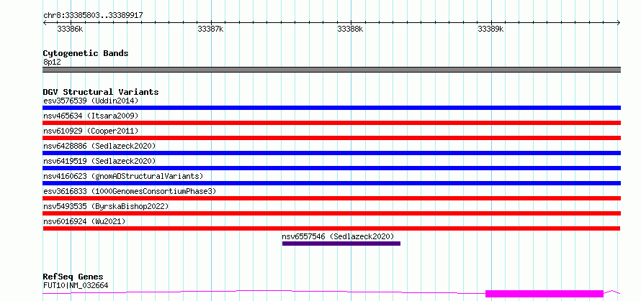Open the nsv4160623 gnomADStructuralVariants blue bar
This screenshot has height=301, width=641.
point(331,183)
